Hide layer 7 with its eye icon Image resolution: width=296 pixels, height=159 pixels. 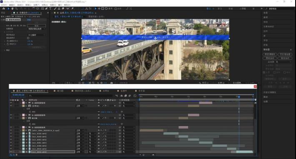[x=11, y=118]
